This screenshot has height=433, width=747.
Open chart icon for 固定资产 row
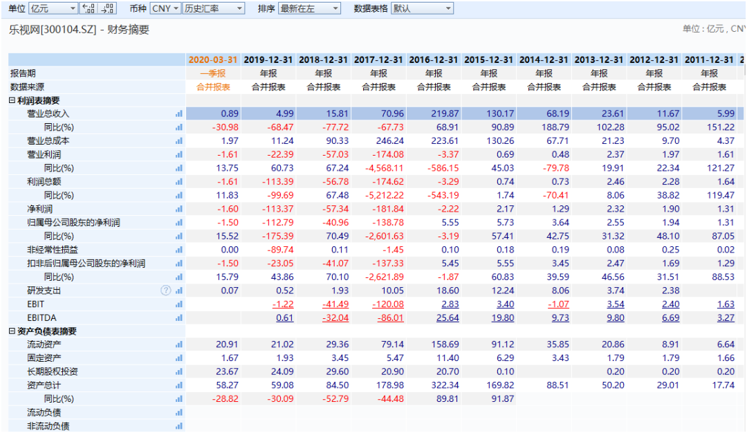(x=178, y=358)
